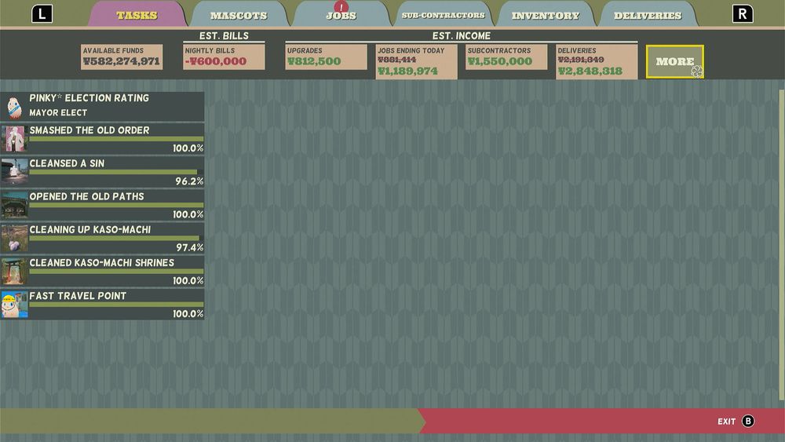Click Cleaned Kaso-Machi Shrines progress bar

(x=116, y=271)
